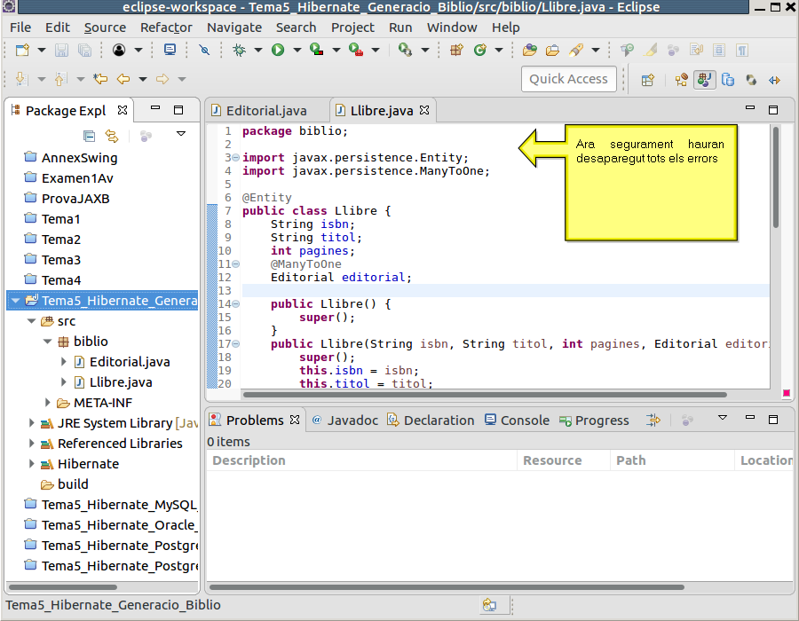Click the Save All toolbar icon
This screenshot has height=621, width=799.
[x=84, y=50]
